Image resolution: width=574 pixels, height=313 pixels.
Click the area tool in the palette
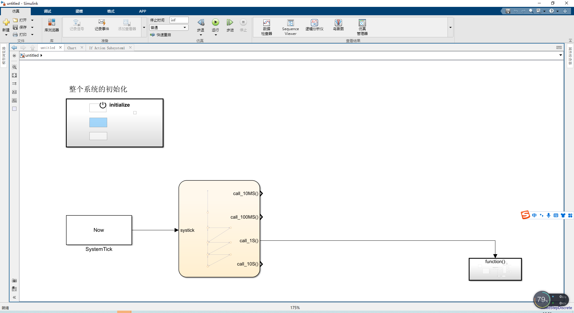tap(14, 109)
